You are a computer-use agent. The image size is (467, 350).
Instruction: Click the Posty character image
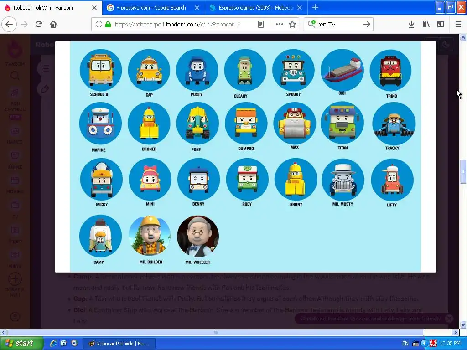(197, 70)
